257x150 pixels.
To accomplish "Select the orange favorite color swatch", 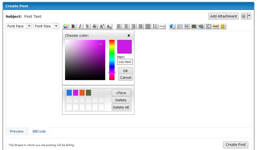I will coord(82,93).
